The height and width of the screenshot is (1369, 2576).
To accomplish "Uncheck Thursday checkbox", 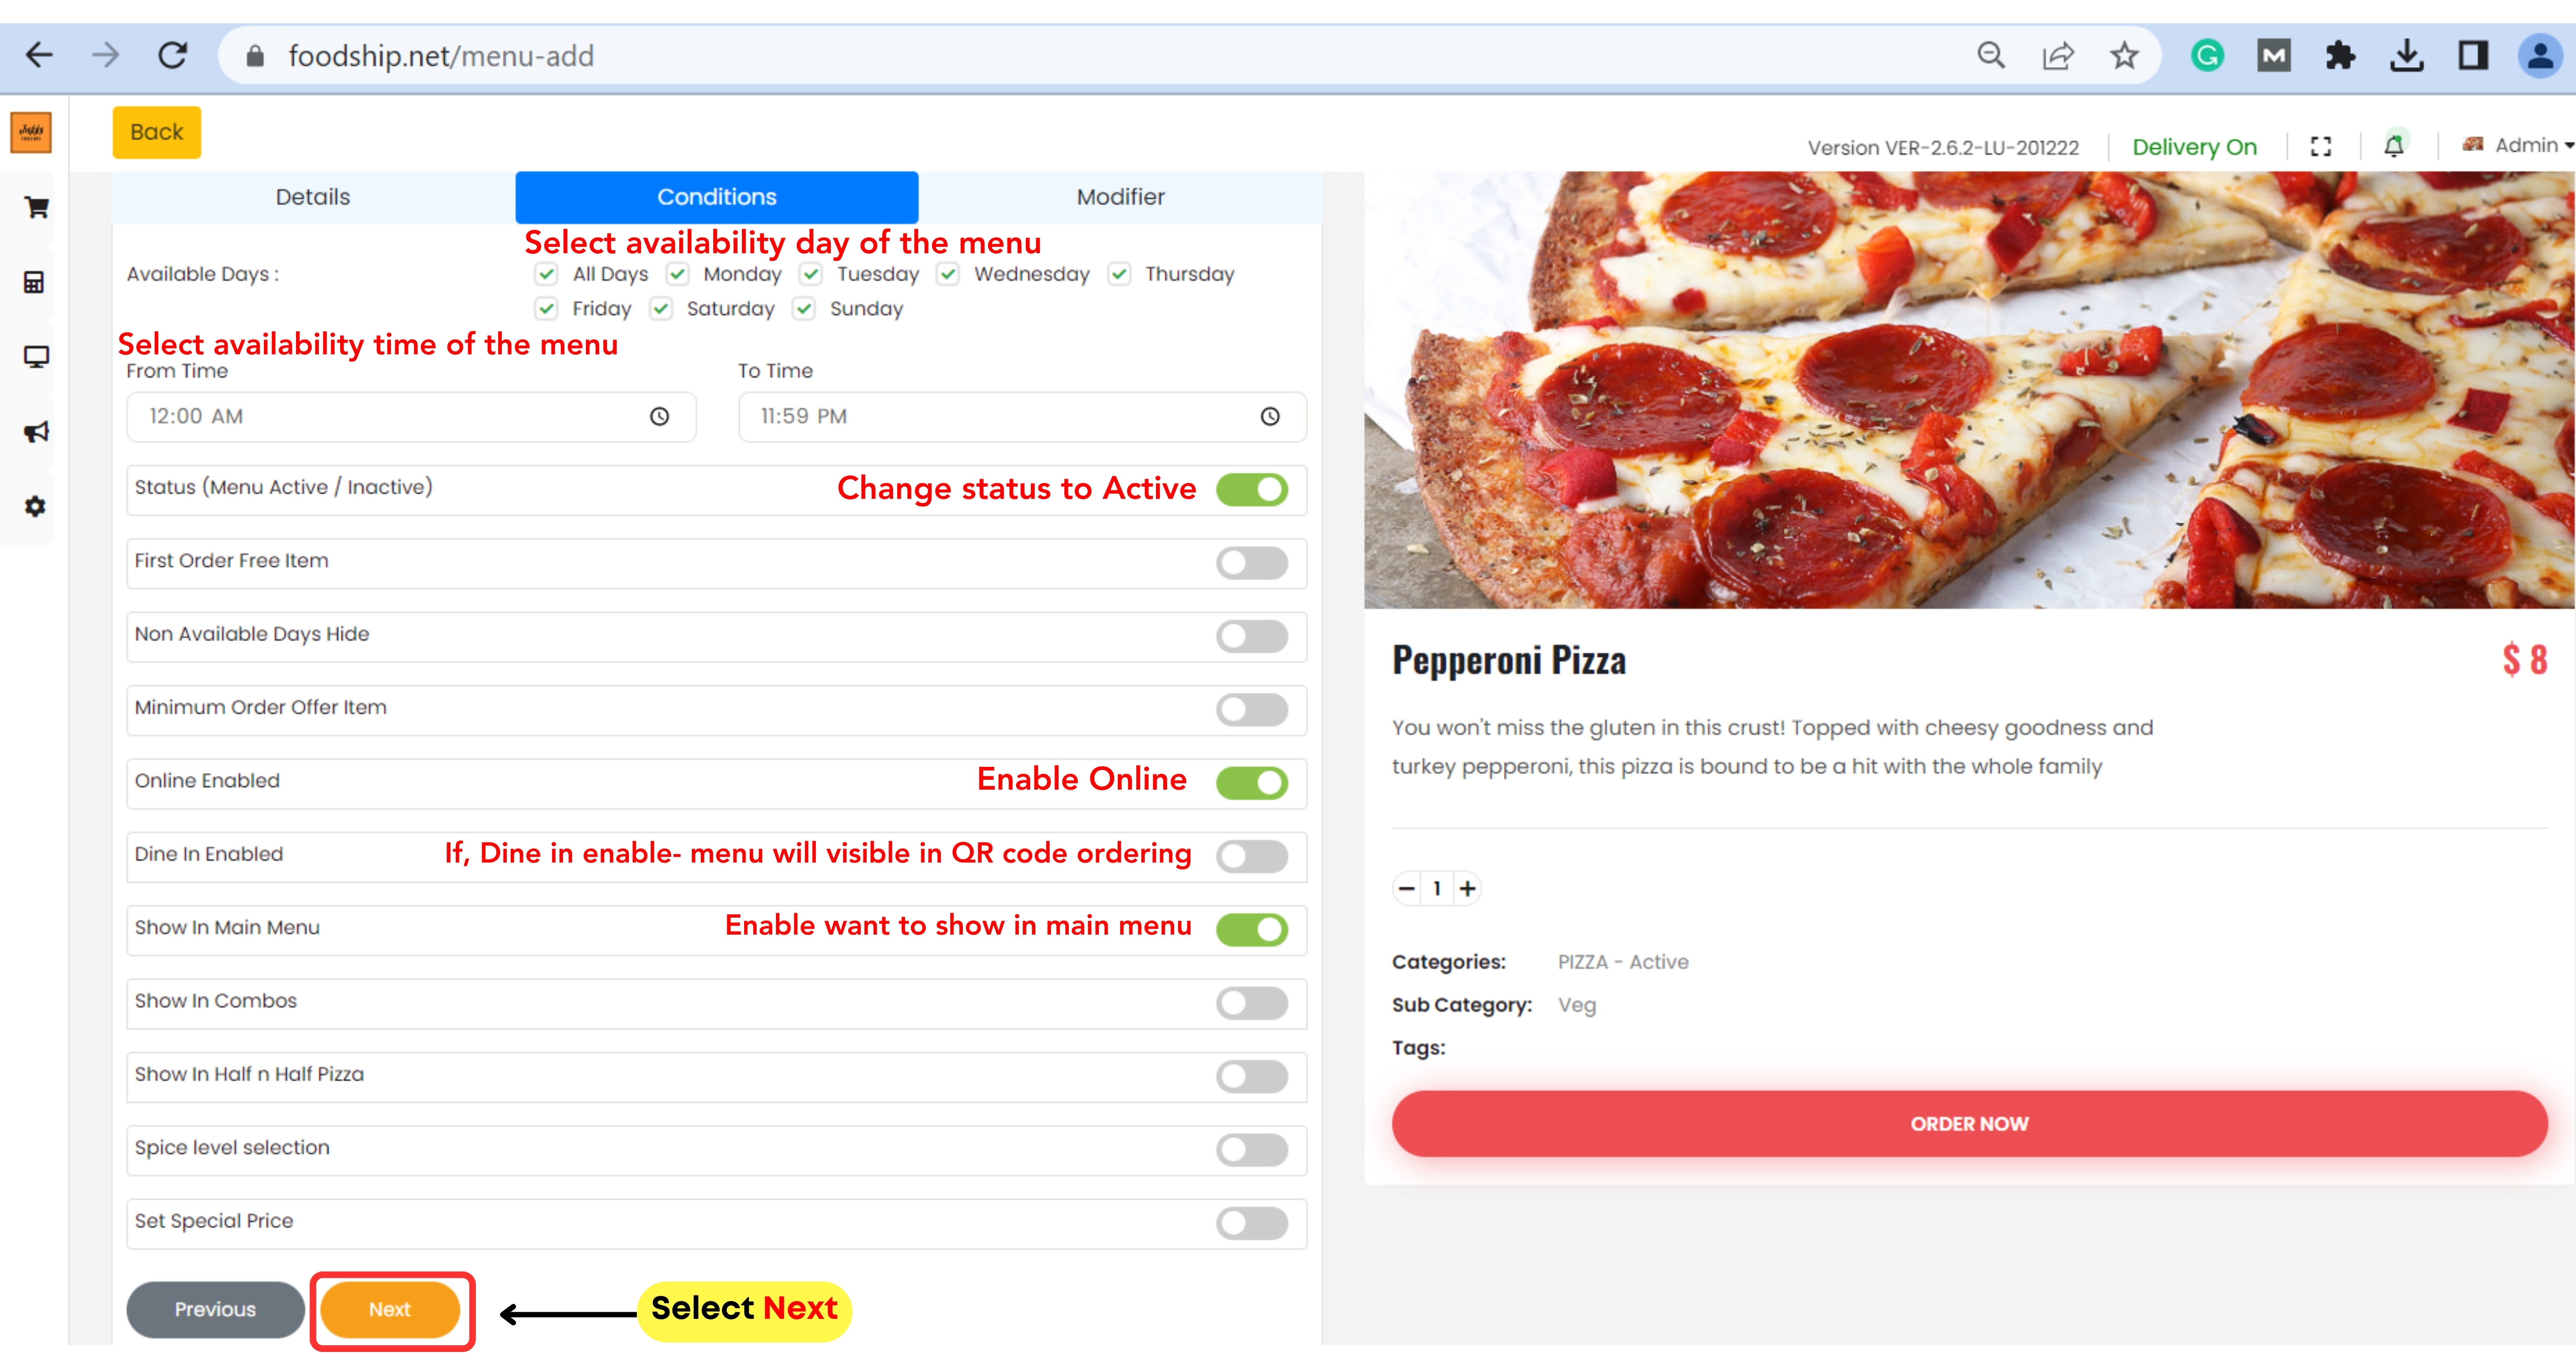I will (1119, 274).
